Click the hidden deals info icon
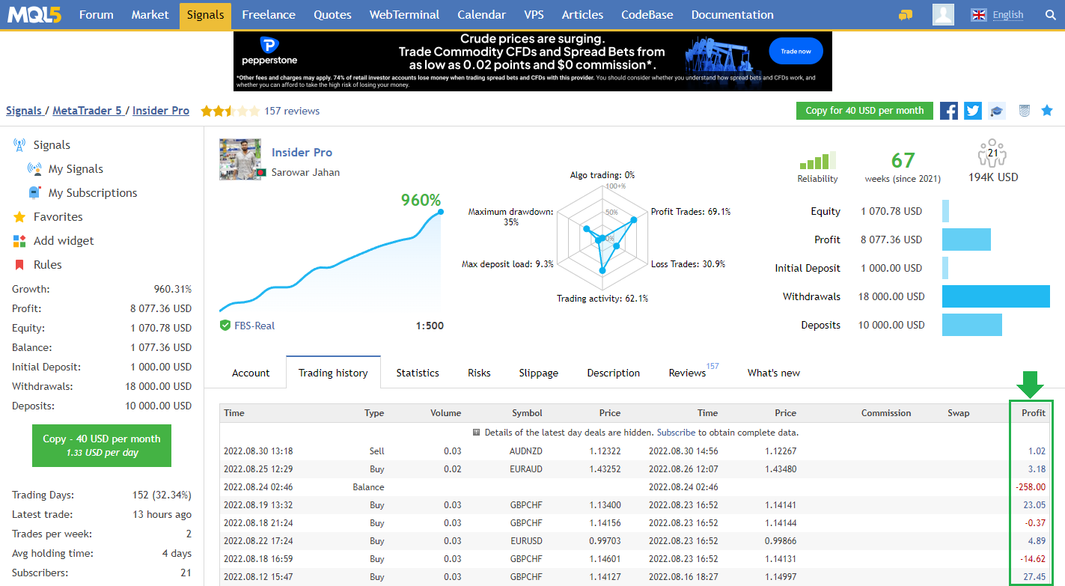This screenshot has width=1065, height=586. coord(477,433)
